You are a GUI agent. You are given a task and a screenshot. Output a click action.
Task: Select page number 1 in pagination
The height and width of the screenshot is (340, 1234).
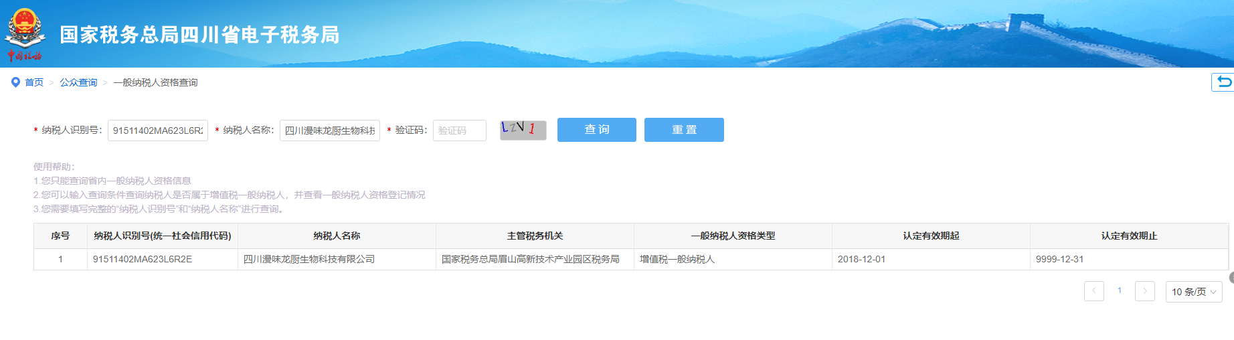coord(1119,291)
